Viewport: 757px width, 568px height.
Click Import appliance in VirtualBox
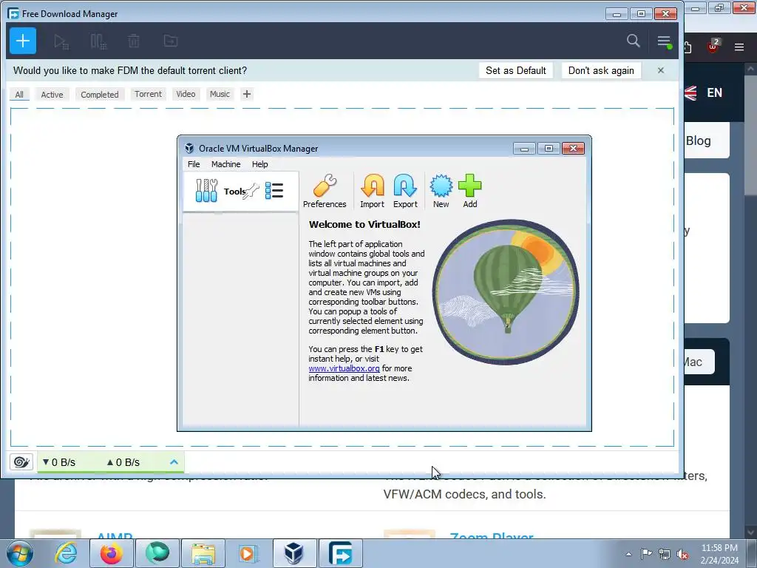(x=373, y=192)
